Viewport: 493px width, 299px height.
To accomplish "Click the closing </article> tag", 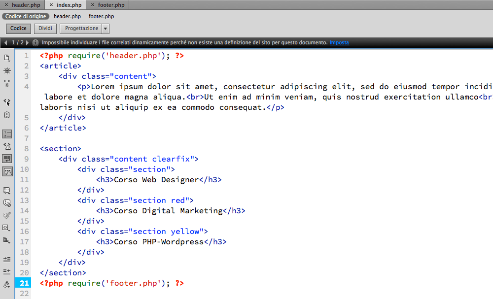I will tap(63, 128).
